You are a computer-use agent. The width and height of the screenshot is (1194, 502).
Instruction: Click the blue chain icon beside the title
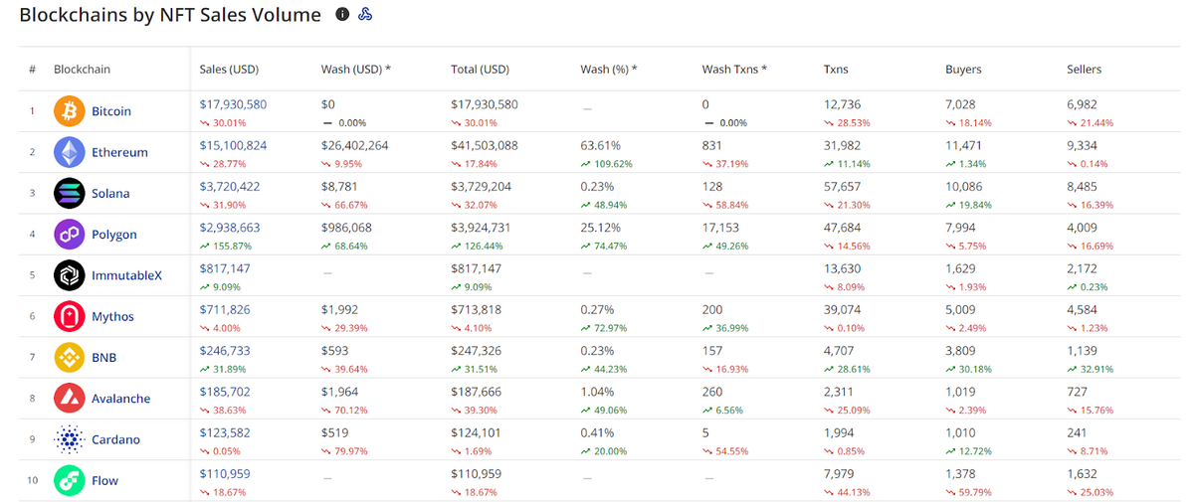(365, 15)
